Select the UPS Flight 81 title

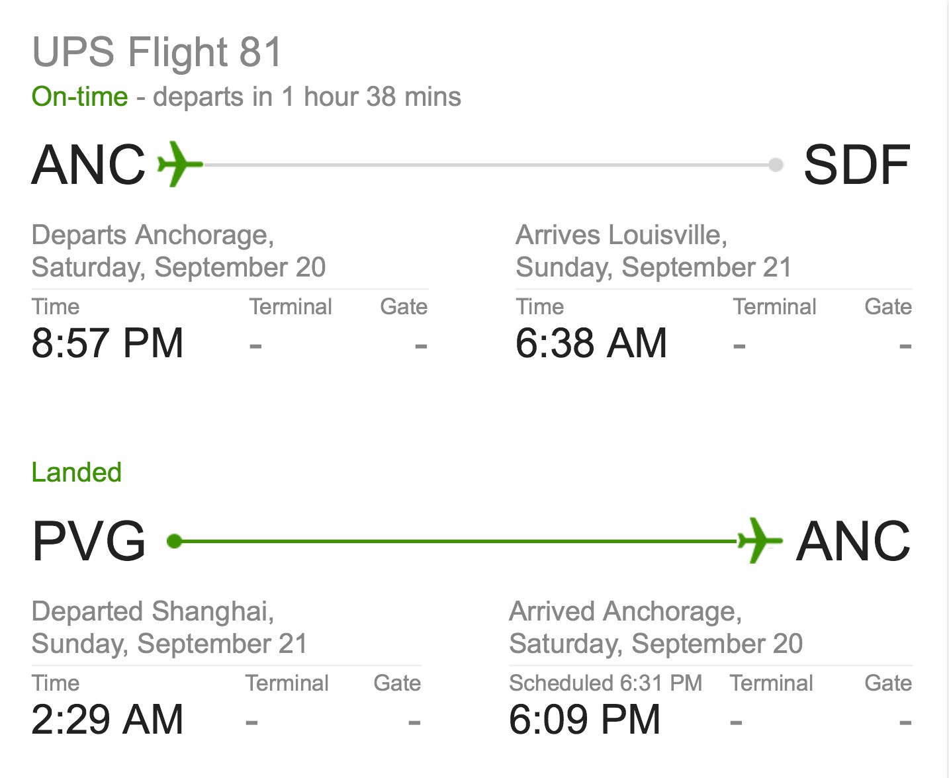tap(158, 52)
